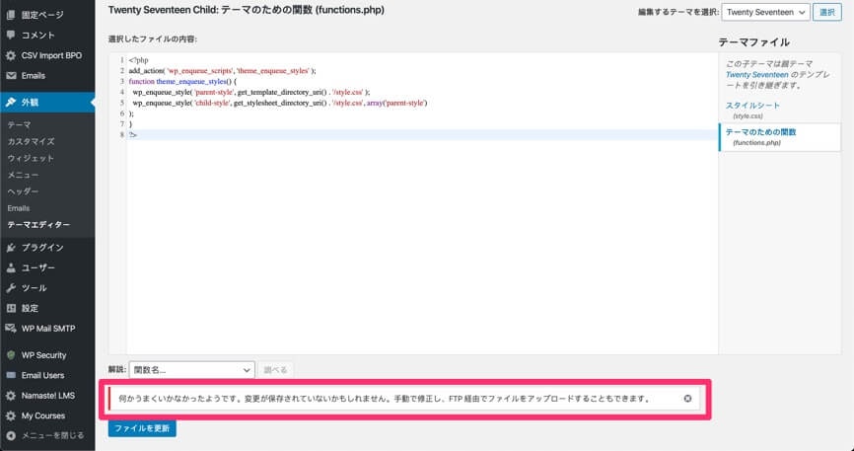Image resolution: width=854 pixels, height=451 pixels.
Task: Open the ヘッダー submenu item
Action: click(x=23, y=191)
